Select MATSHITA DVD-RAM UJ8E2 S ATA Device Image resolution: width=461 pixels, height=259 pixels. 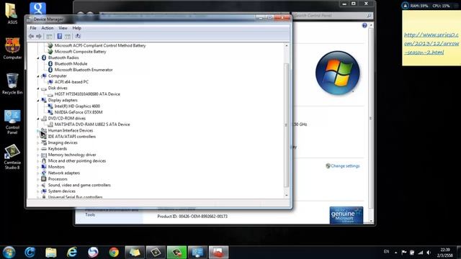coord(92,124)
